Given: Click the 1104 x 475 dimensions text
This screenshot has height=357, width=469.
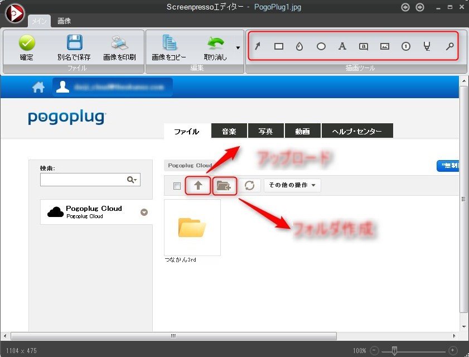Looking at the screenshot, I should (21, 351).
